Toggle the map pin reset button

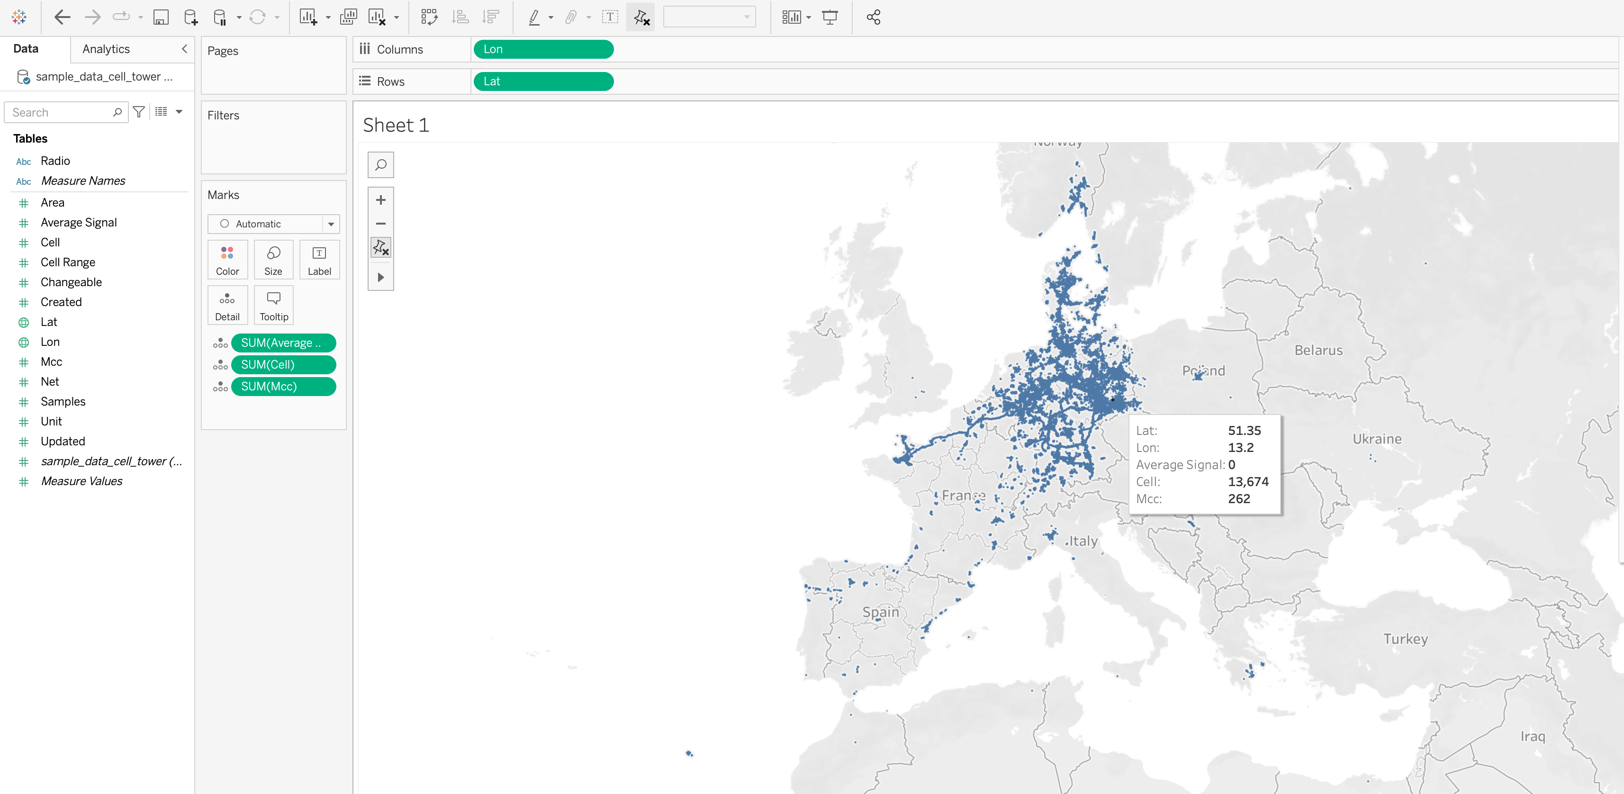pos(381,248)
